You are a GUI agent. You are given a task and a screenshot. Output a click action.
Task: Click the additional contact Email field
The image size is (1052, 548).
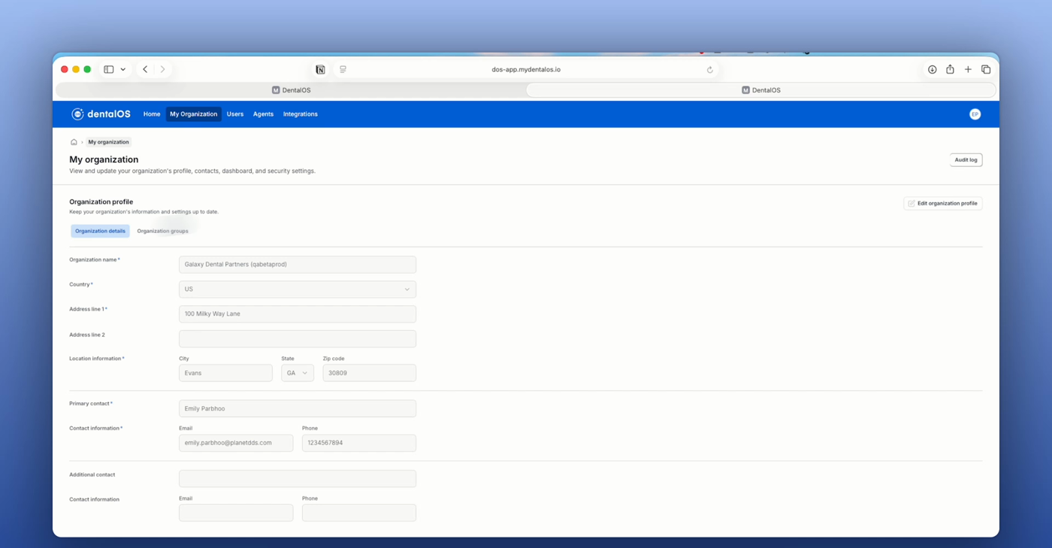coord(236,513)
